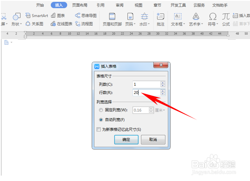This screenshot has height=181, width=250.
Task: Click the columns (列数) input field
Action: [x=147, y=84]
